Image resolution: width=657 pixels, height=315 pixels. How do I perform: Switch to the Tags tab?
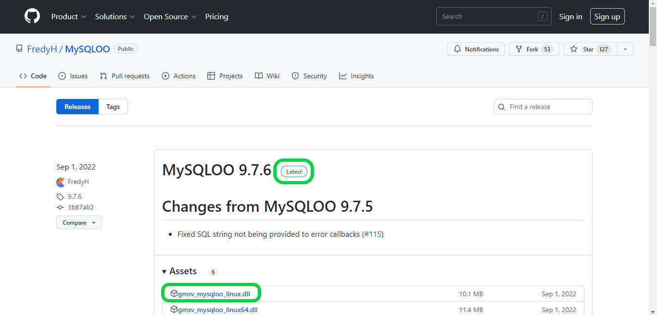click(x=113, y=107)
